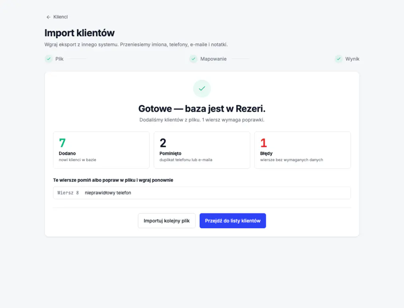Click 'nowi klienci w bazie' text

coord(77,160)
